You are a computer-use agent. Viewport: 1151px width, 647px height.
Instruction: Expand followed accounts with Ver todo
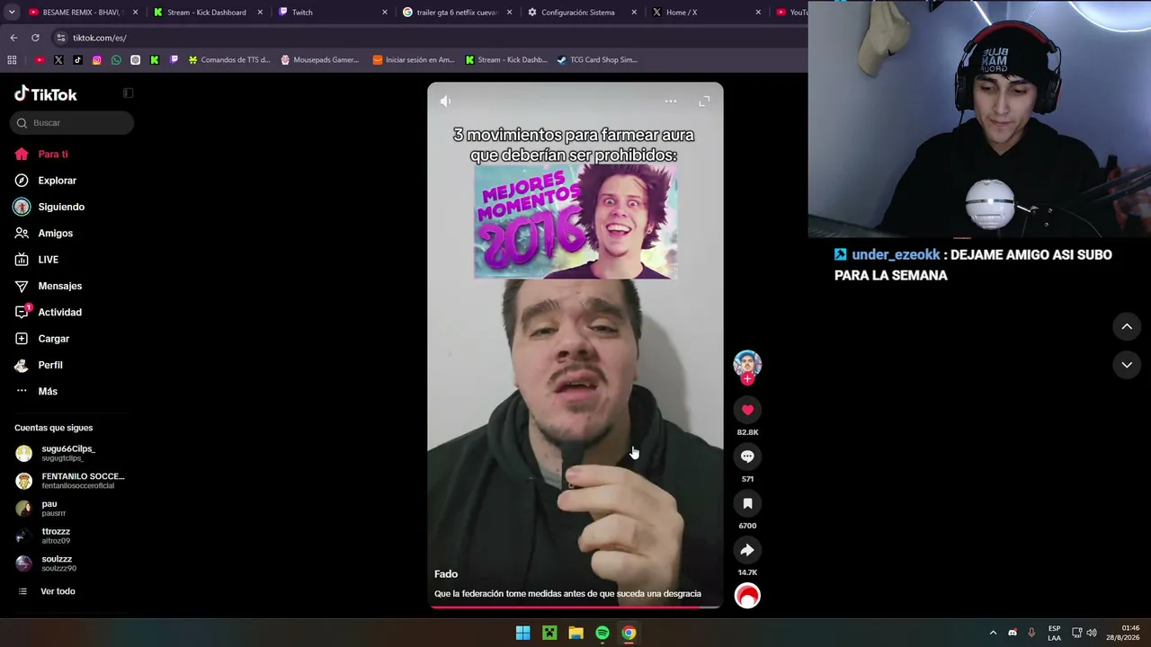(58, 591)
